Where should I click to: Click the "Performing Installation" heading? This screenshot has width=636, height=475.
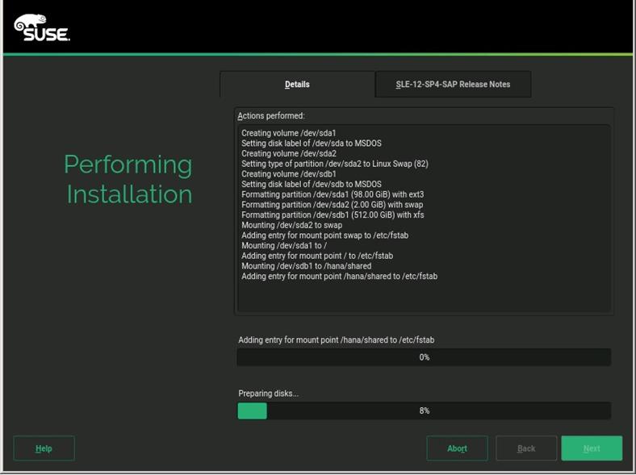coord(128,179)
